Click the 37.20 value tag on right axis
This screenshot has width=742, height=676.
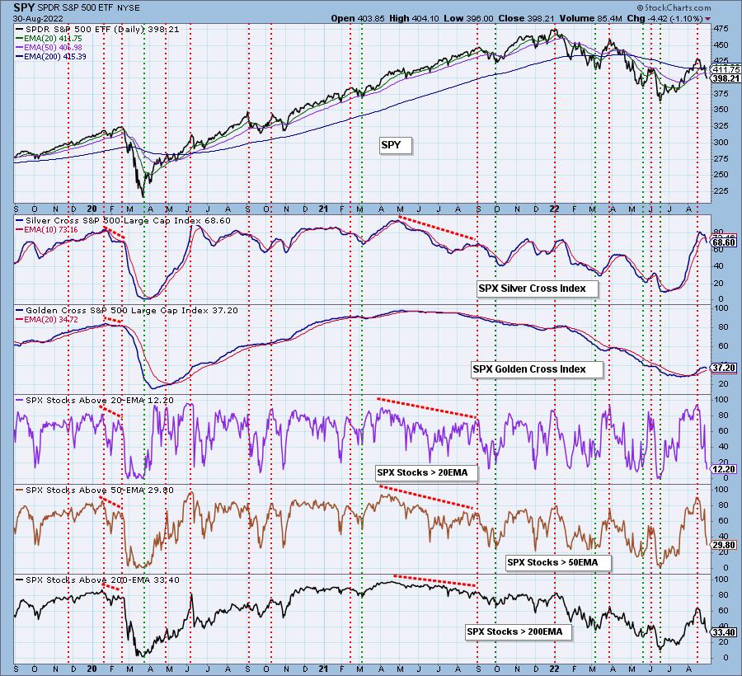[725, 368]
